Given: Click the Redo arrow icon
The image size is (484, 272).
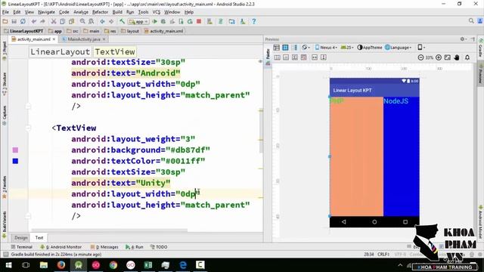Looking at the screenshot, I should [42, 22].
